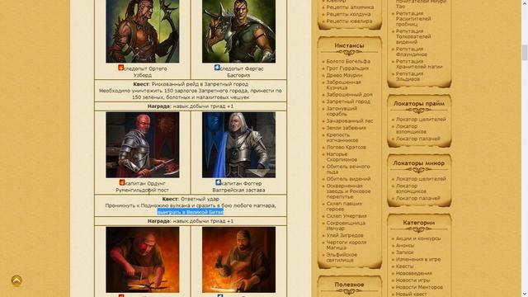The width and height of the screenshot is (528, 297).
Task: Open the Затонувший корабль link
Action: (342, 111)
